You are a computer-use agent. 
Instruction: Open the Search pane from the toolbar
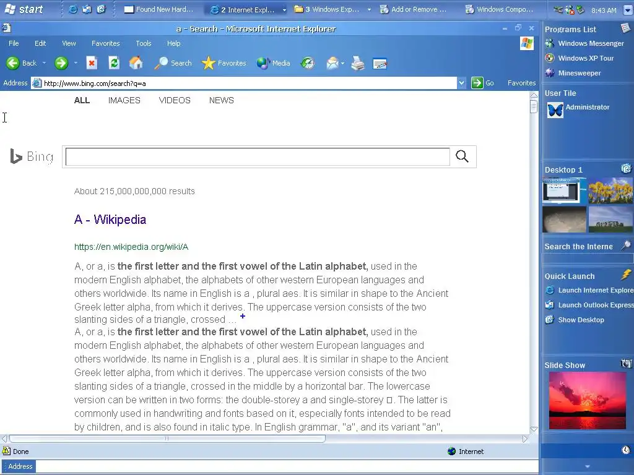click(x=173, y=63)
